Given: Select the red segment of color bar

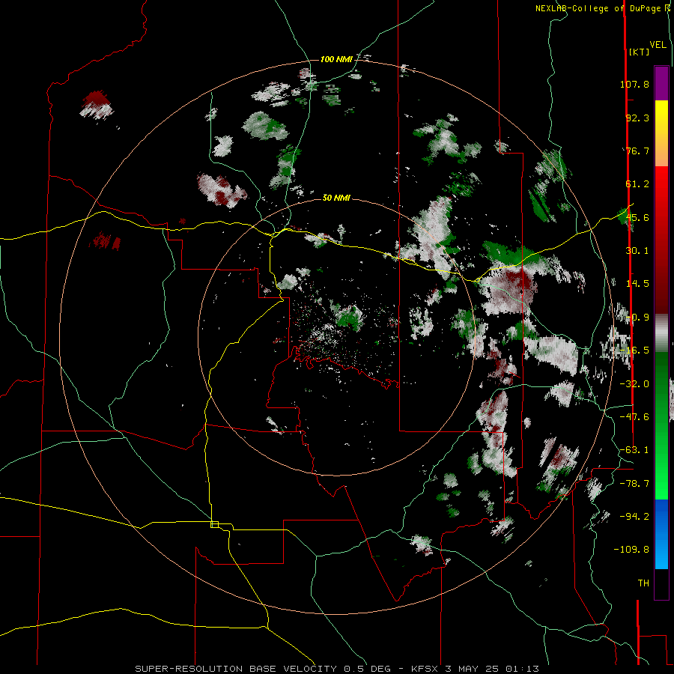Looking at the screenshot, I should pyautogui.click(x=661, y=240).
